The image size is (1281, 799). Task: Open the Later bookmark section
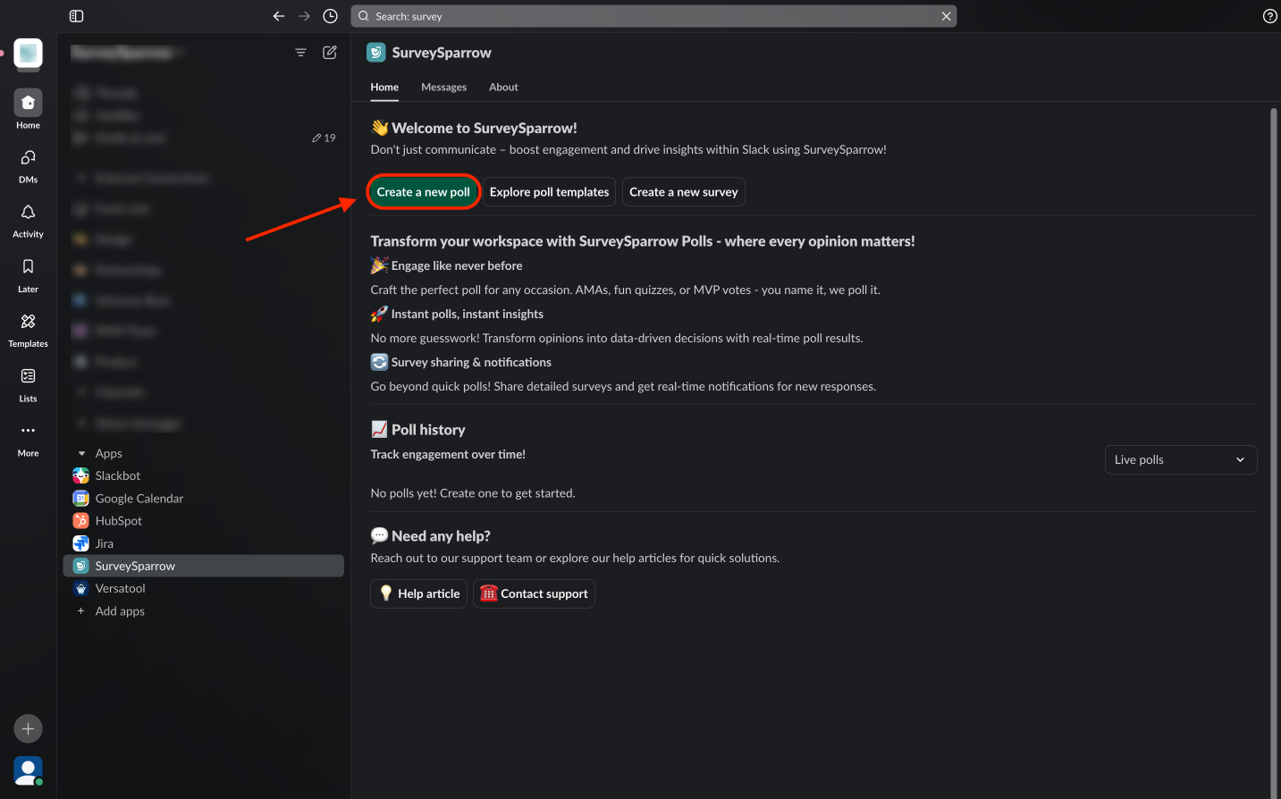coord(28,267)
